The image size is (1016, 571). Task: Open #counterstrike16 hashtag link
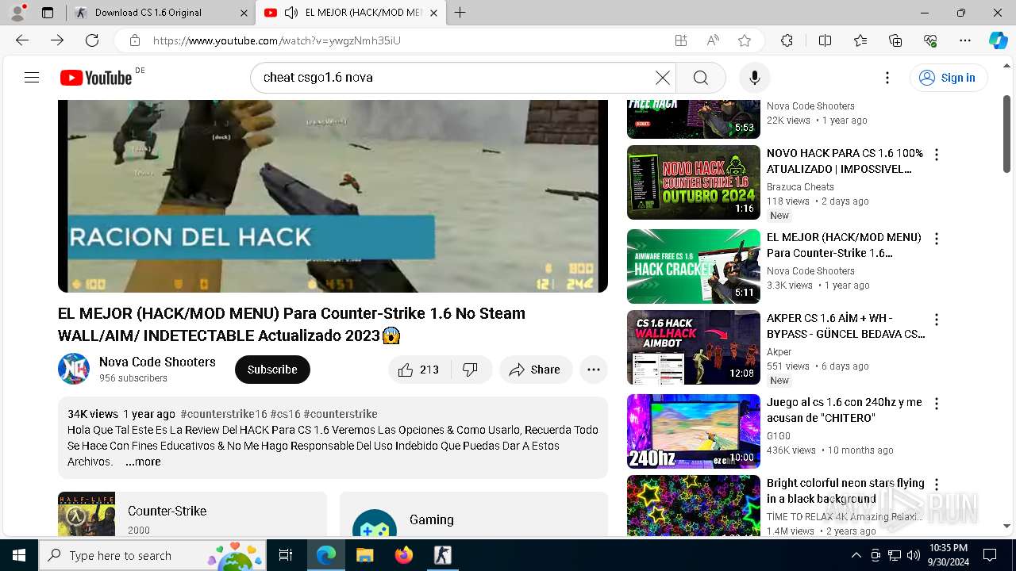(224, 414)
